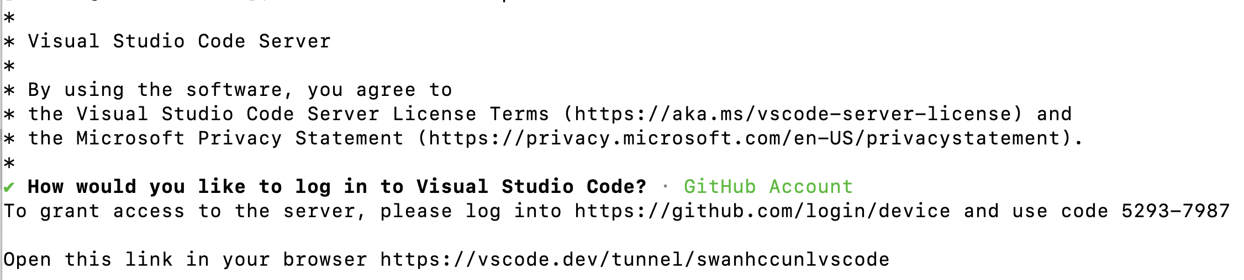This screenshot has height=280, width=1244.
Task: Click the word 'and' ending the license line
Action: [x=1053, y=114]
